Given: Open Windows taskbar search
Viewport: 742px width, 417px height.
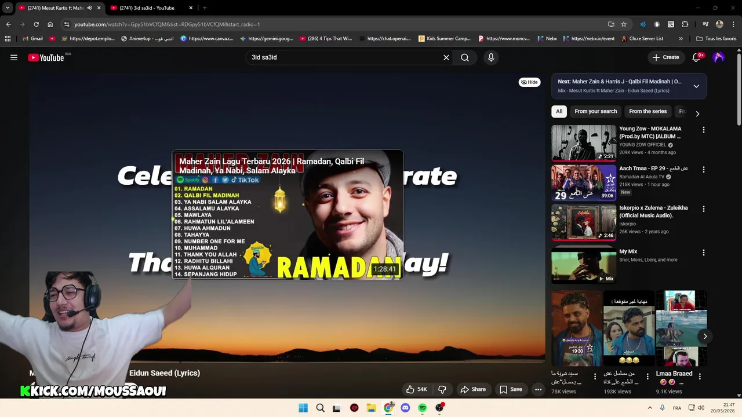Looking at the screenshot, I should [x=320, y=408].
